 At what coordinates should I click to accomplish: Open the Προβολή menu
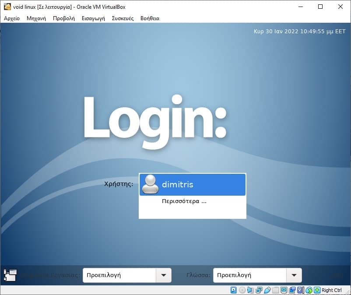[x=63, y=18]
